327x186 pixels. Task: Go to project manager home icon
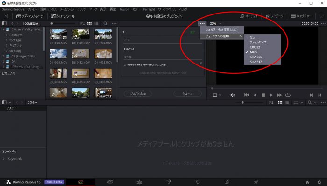(x=307, y=182)
